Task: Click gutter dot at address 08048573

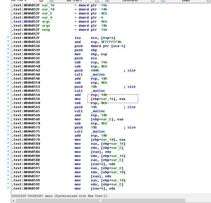Action: click(x=8, y=126)
